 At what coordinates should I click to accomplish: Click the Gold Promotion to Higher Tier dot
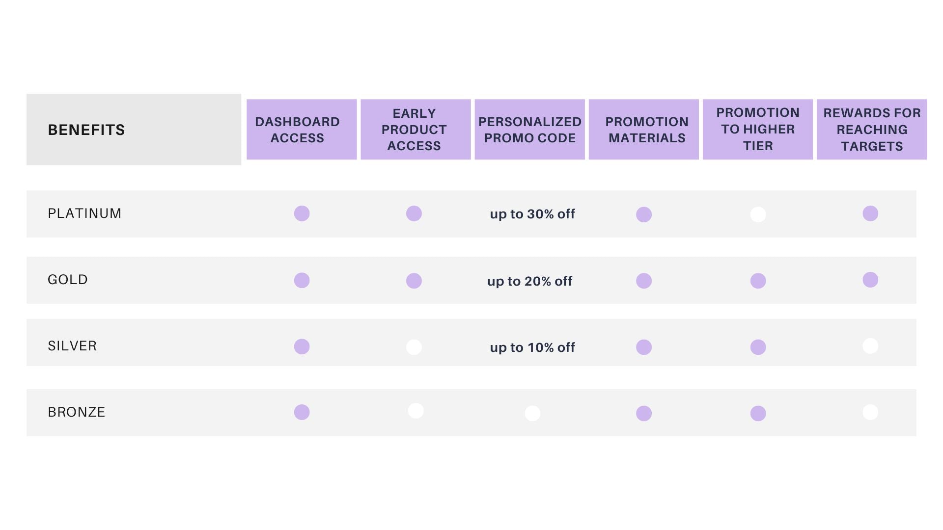[758, 281]
